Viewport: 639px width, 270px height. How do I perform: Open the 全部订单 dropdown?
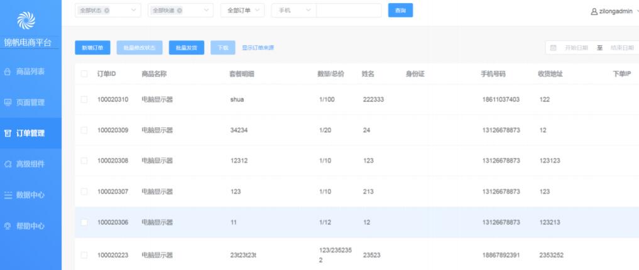(243, 11)
